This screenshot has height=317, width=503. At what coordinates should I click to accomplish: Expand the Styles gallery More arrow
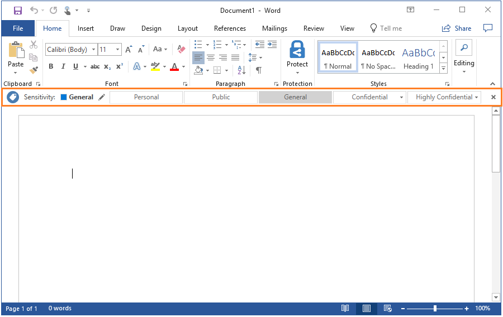[444, 68]
